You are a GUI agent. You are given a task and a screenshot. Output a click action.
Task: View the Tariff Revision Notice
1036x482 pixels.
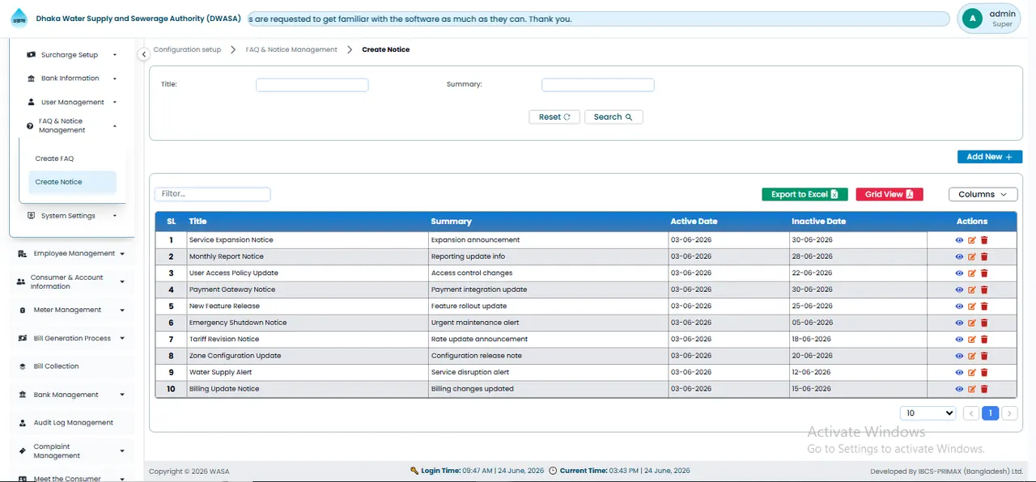click(x=959, y=340)
